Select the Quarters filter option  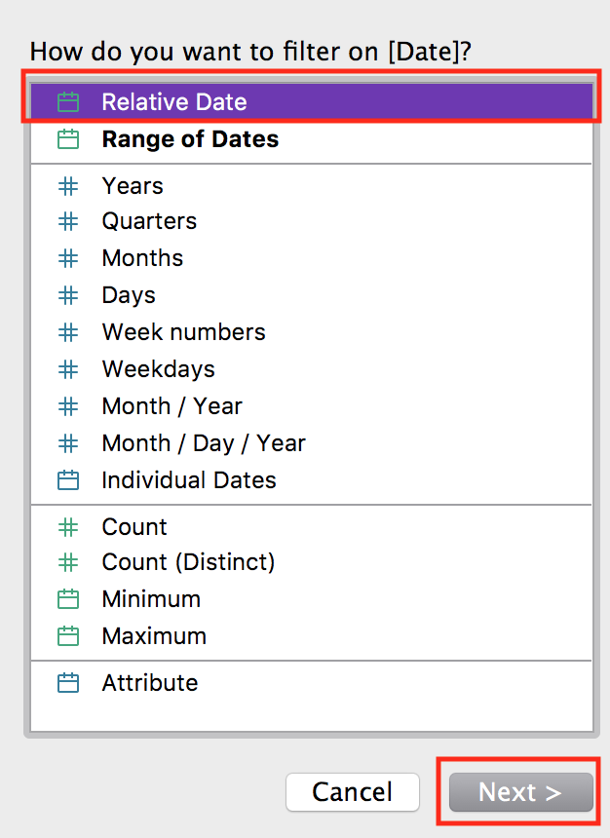click(148, 222)
